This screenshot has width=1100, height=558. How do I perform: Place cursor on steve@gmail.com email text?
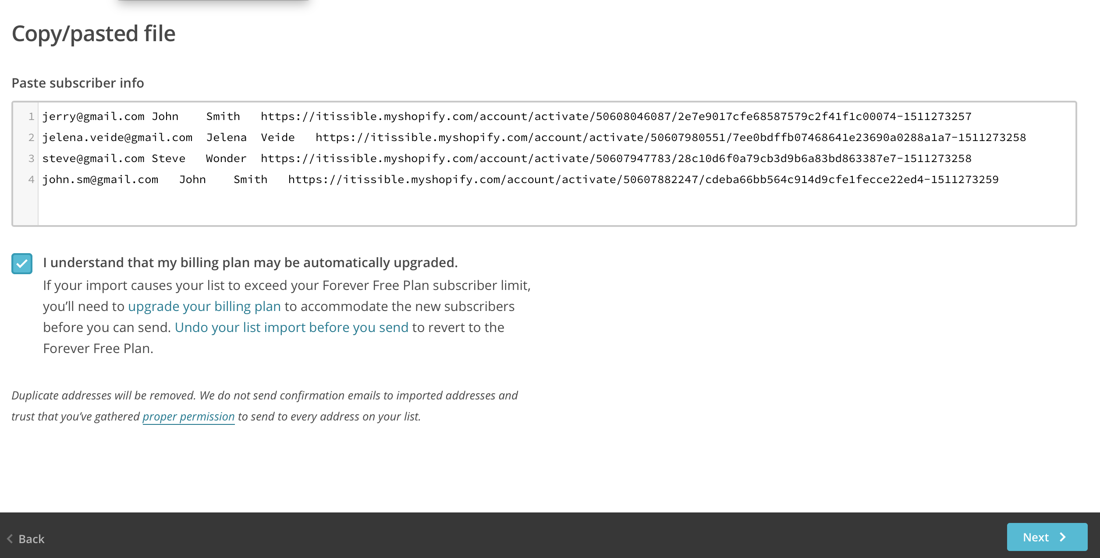pos(93,159)
